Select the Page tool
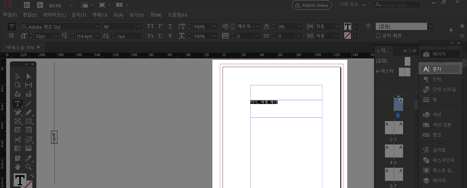 point(18,85)
